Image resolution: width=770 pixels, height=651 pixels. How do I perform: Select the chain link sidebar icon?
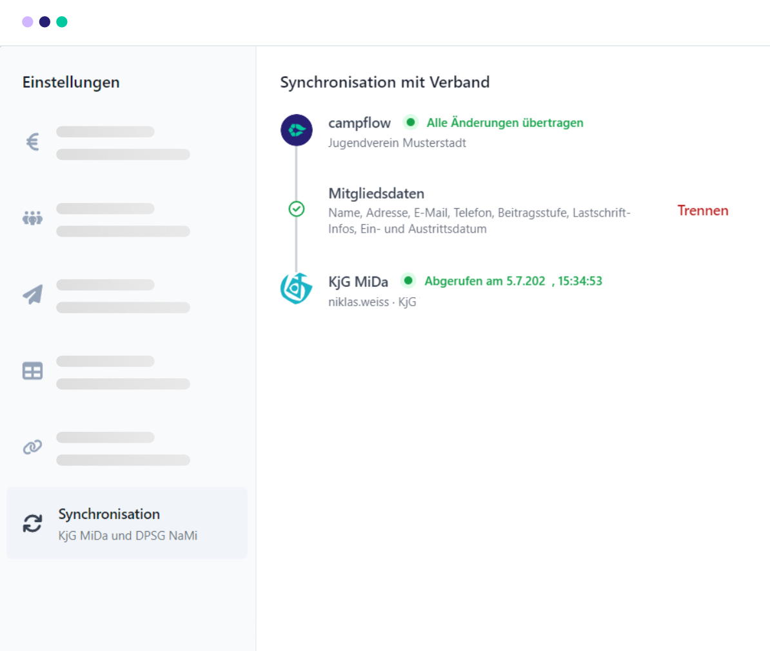32,446
